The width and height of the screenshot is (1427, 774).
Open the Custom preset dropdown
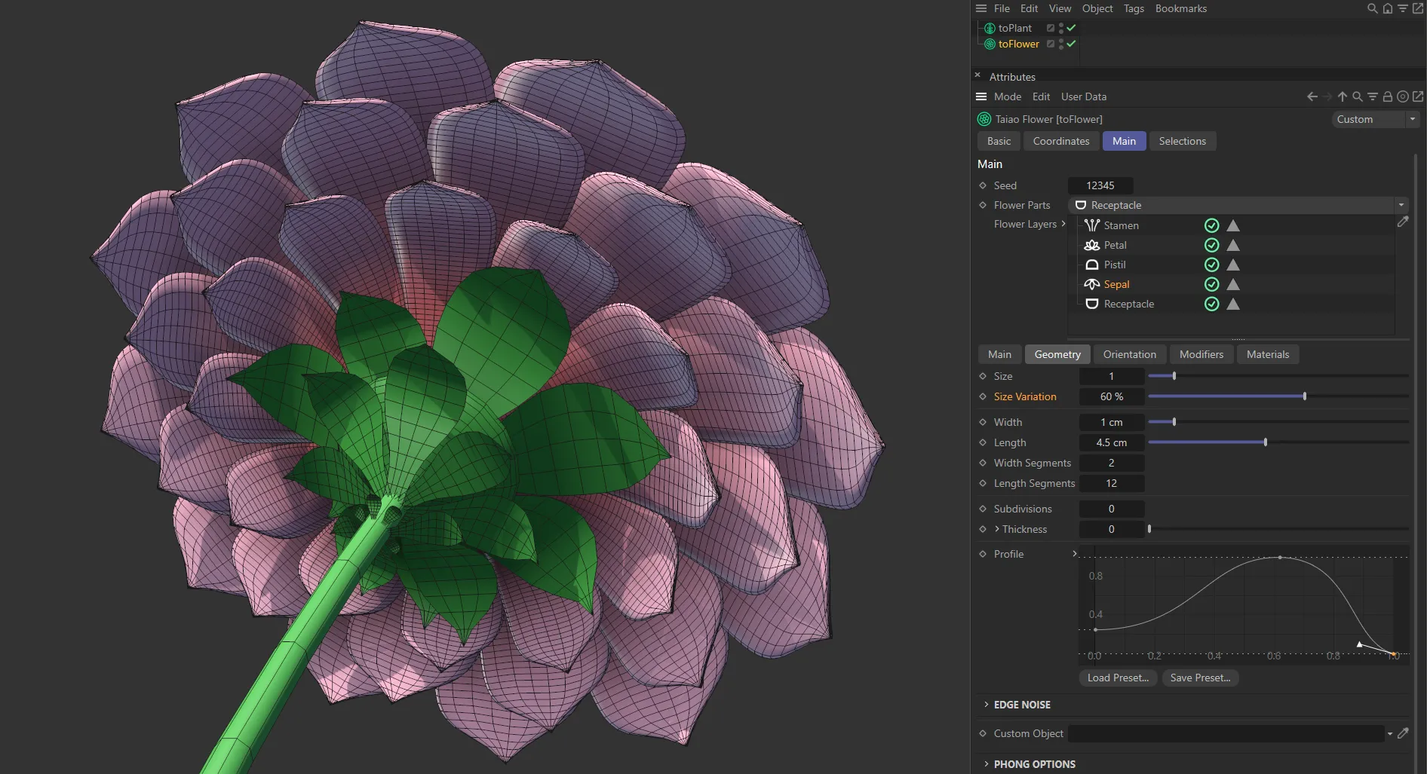pos(1411,119)
